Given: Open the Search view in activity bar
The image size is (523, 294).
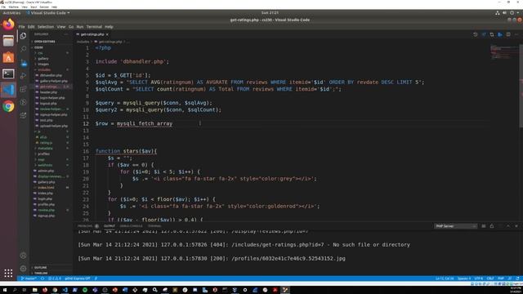Looking at the screenshot, I should [23, 49].
